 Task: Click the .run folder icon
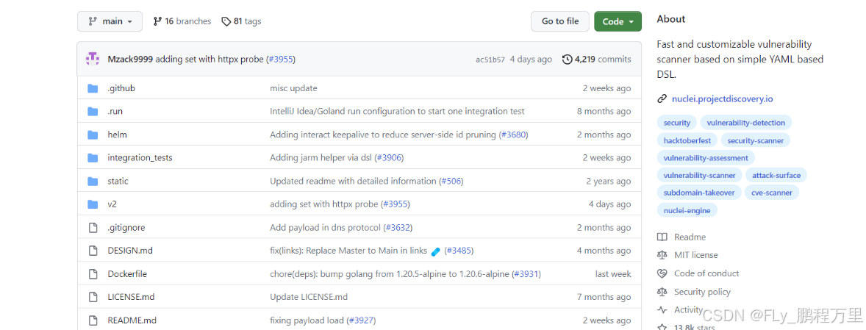point(93,112)
